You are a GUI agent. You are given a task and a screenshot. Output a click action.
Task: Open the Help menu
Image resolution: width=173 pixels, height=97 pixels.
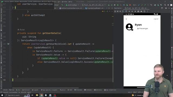70,2
